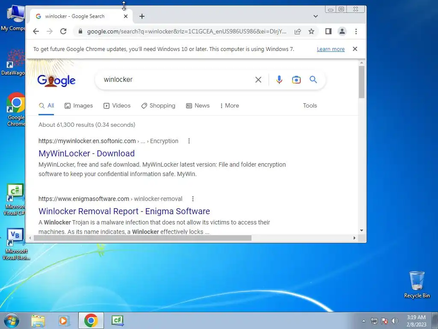Image resolution: width=438 pixels, height=329 pixels.
Task: Click the network tray icon
Action: tap(374, 321)
